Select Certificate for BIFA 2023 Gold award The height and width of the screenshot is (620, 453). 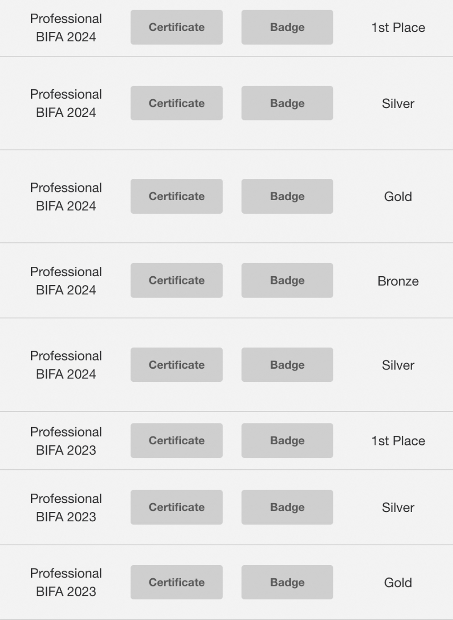[176, 582]
